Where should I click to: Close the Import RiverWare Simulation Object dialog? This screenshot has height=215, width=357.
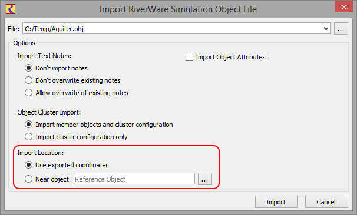343,6
